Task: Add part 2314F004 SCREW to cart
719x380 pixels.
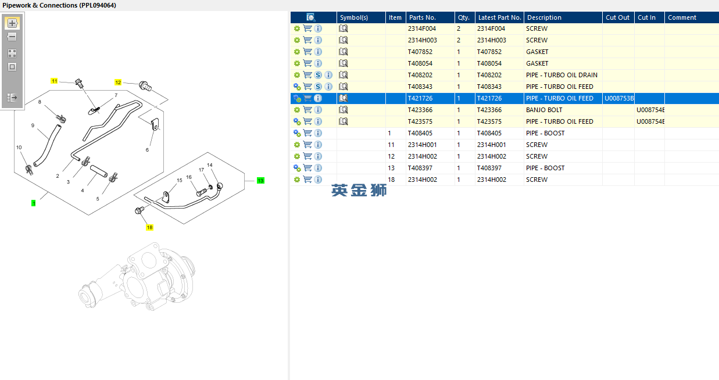Action: point(307,28)
